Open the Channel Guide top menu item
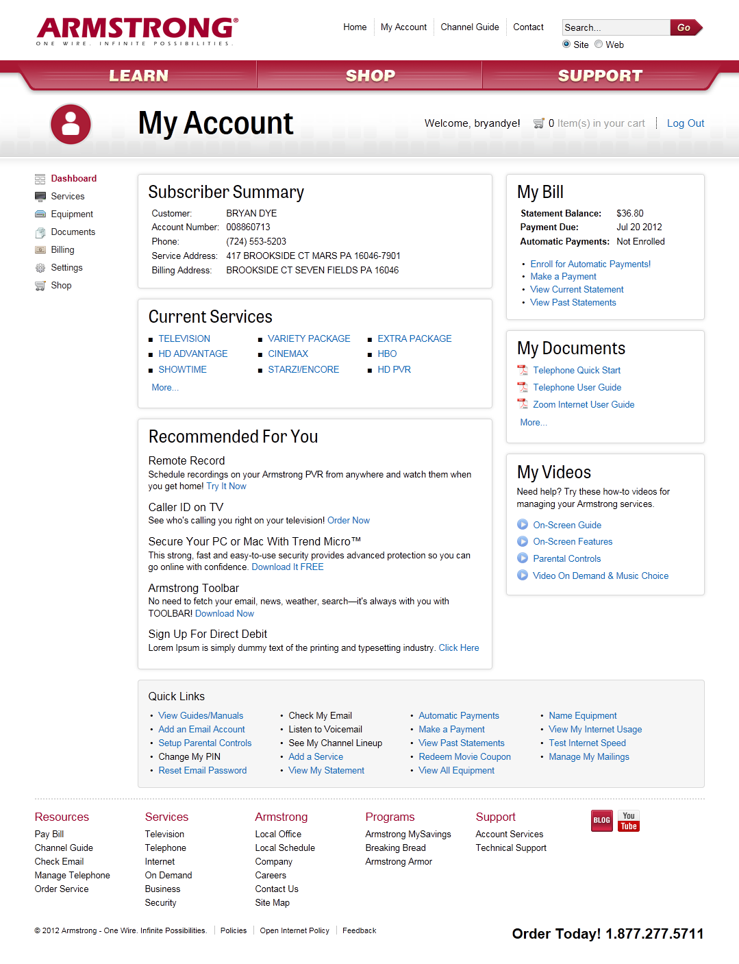The width and height of the screenshot is (739, 964). tap(470, 27)
